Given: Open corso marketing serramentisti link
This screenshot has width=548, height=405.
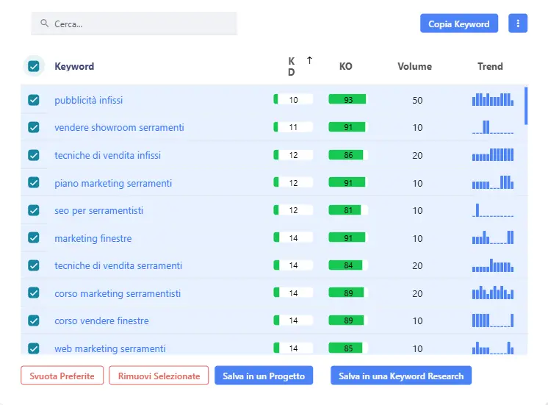Looking at the screenshot, I should (x=118, y=293).
